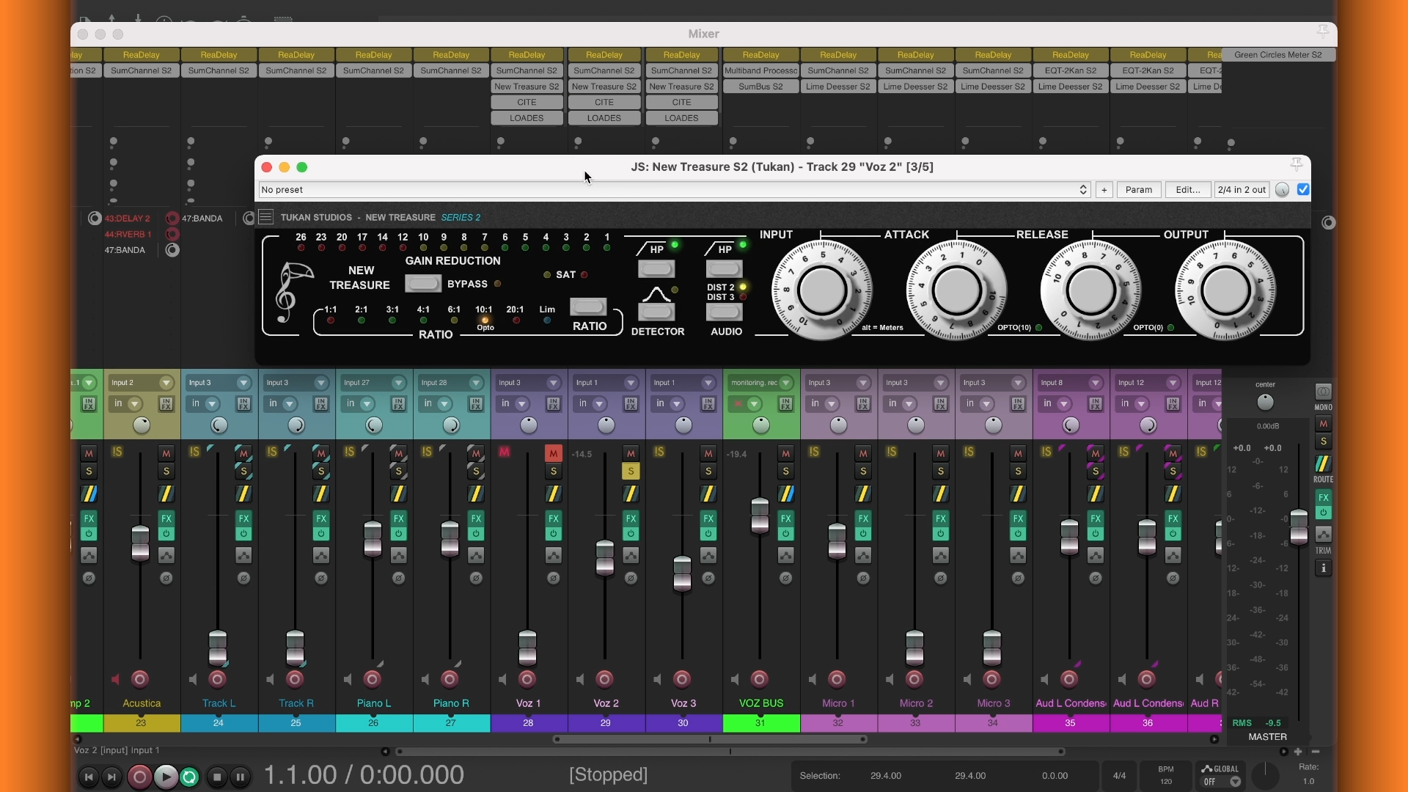Open FX chain on Voz 2 track
Screen dimensions: 1408x792
pos(631,518)
